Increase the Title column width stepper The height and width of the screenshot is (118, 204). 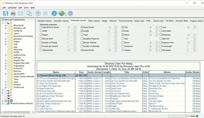click(x=156, y=27)
